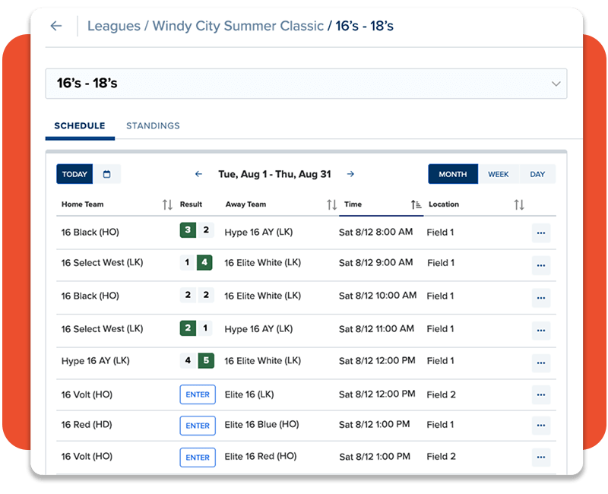Screen dimensions: 608x494
Task: Switch calendar to WEEK view
Action: click(499, 174)
